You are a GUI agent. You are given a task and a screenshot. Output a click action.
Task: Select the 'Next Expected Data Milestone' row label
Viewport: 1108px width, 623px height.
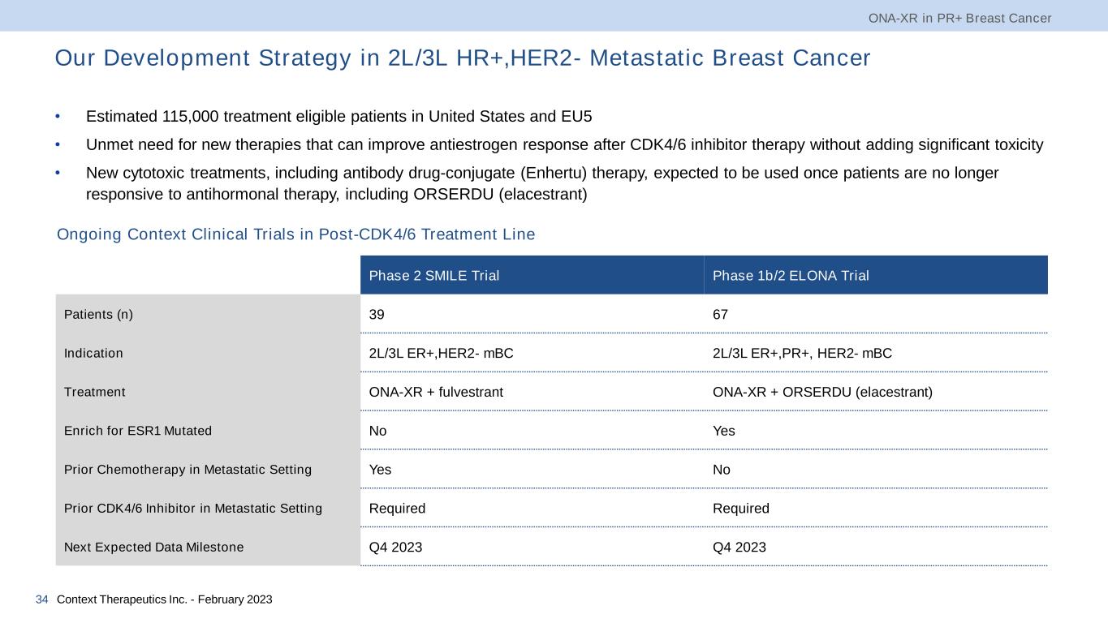coord(153,548)
